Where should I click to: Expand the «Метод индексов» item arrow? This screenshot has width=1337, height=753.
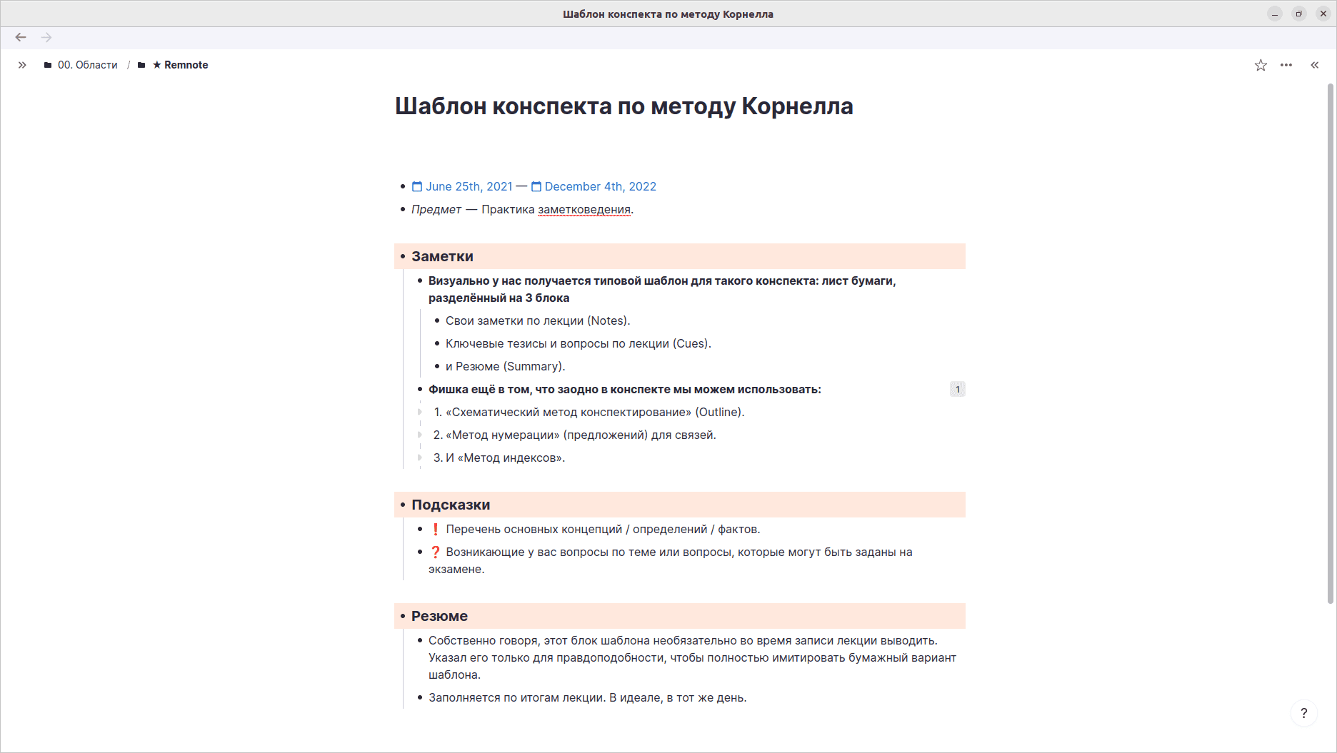pos(420,458)
